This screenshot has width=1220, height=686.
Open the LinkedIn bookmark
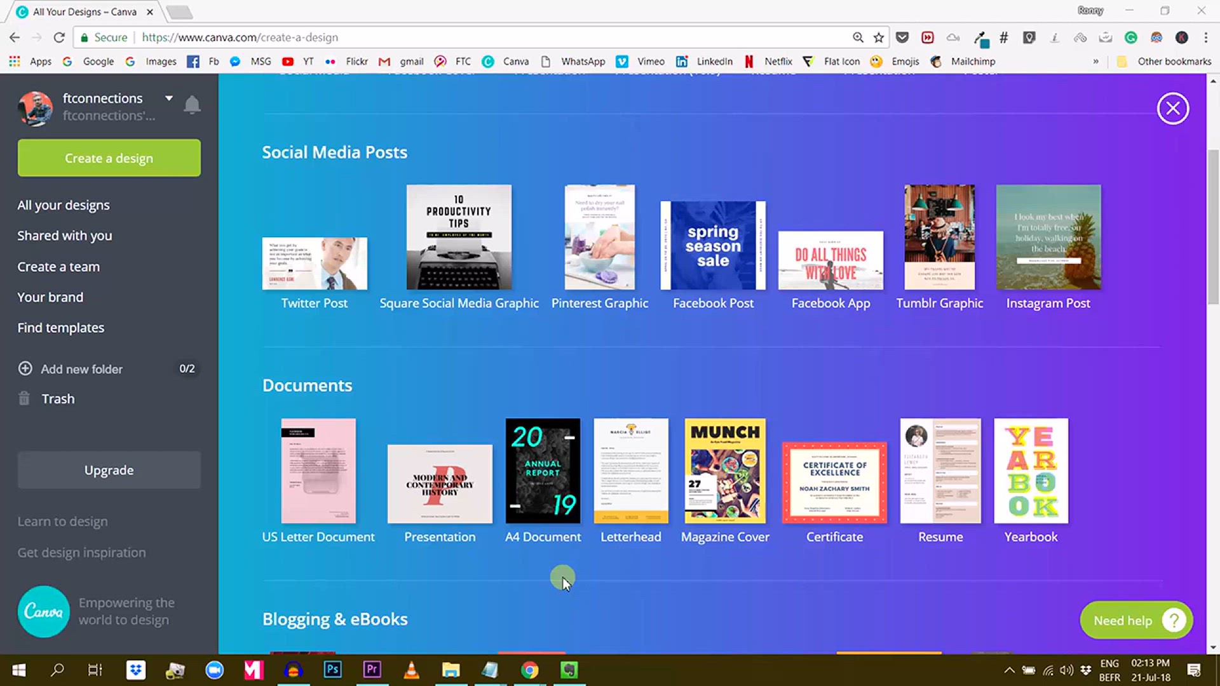pyautogui.click(x=704, y=62)
